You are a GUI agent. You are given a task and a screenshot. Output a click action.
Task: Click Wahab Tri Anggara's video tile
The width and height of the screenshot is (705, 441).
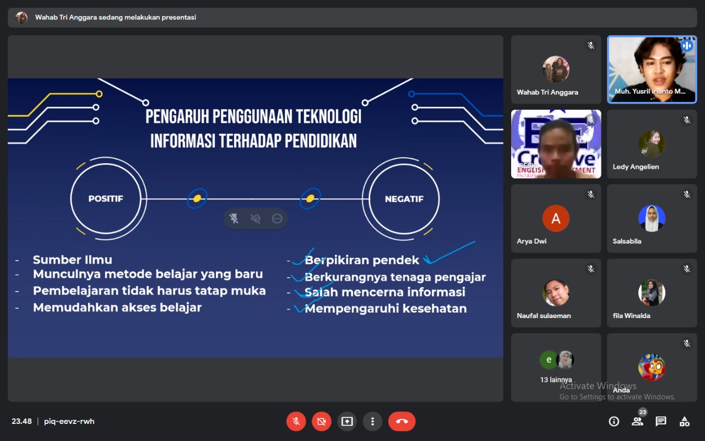click(556, 69)
